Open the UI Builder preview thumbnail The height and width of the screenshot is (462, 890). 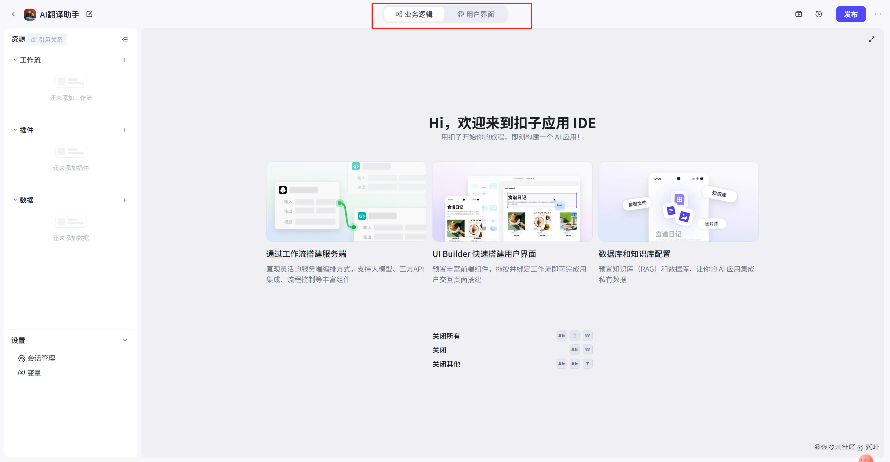pyautogui.click(x=512, y=202)
